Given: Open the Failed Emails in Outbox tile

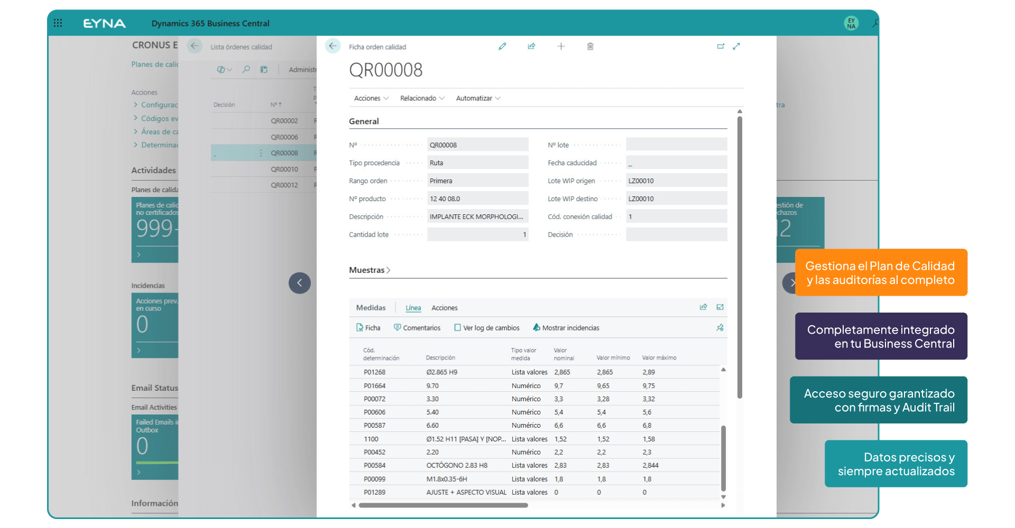Looking at the screenshot, I should click(155, 447).
